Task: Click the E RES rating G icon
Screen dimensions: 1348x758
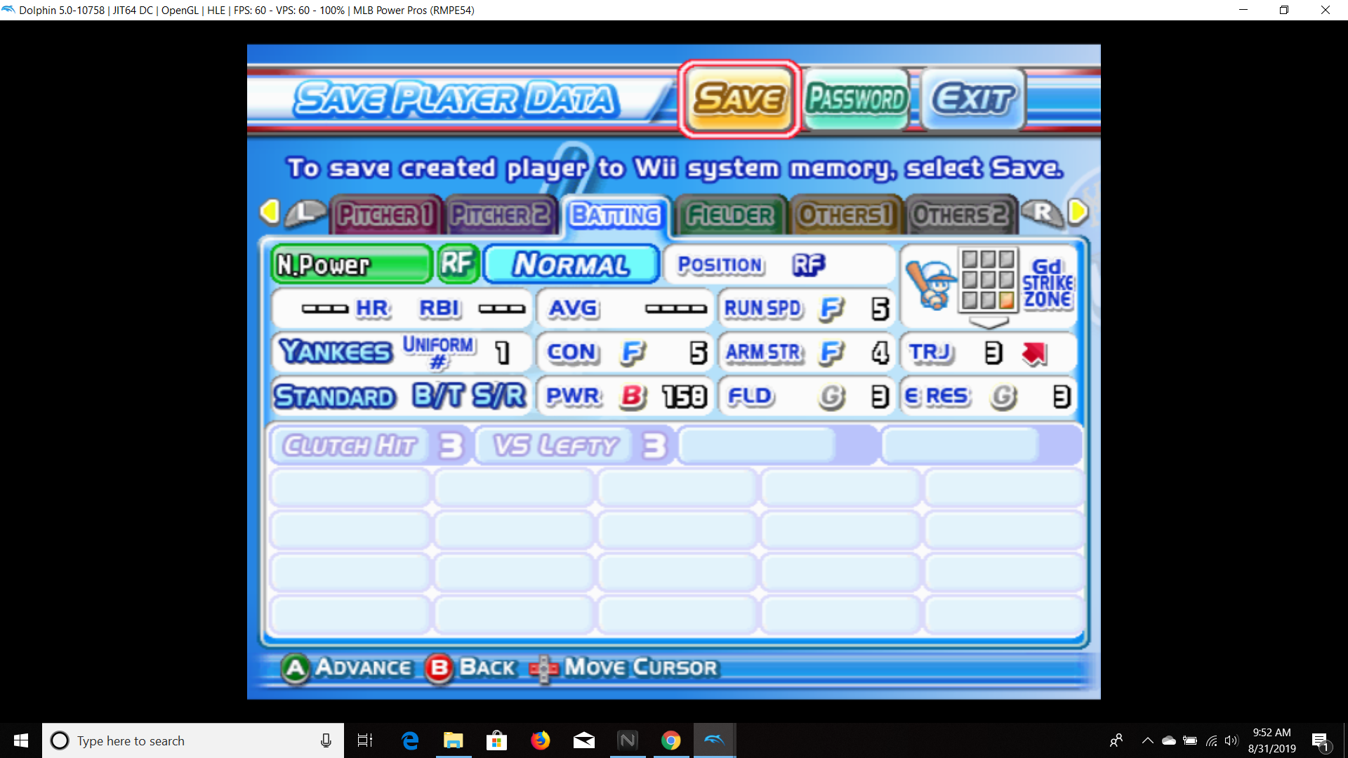Action: pos(1003,397)
